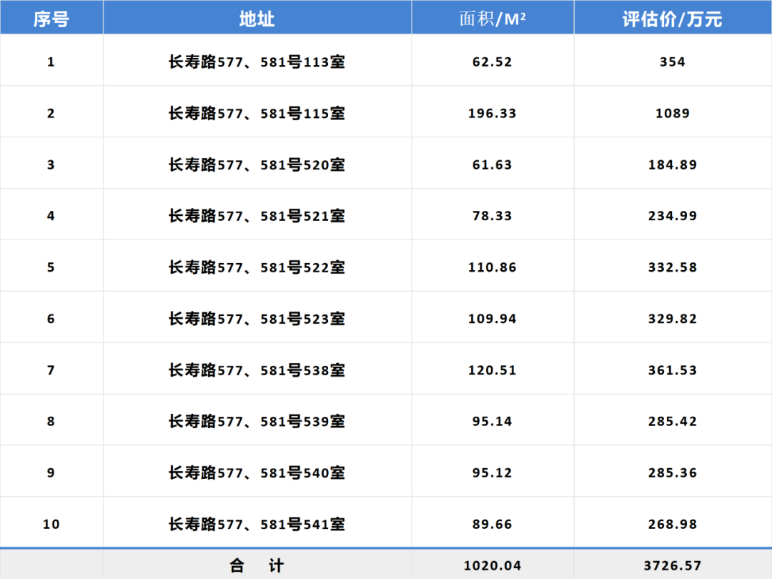Click appraisal value 361.53
Image resolution: width=772 pixels, height=579 pixels.
673,370
